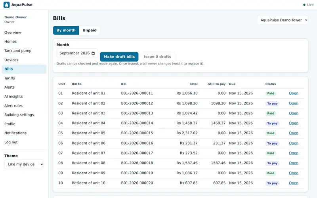Click the Make draft bills button

[x=119, y=57]
